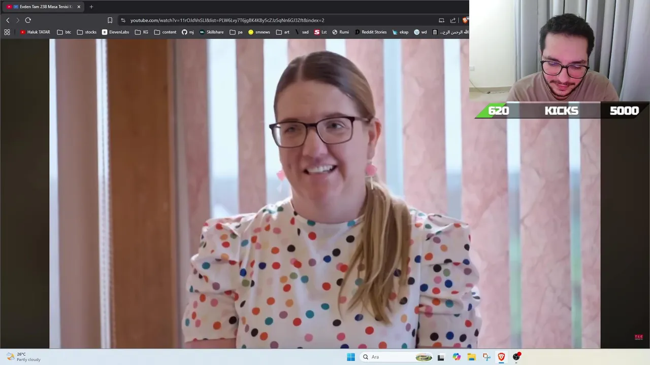650x365 pixels.
Task: Open the smnews bookmark
Action: tap(259, 32)
